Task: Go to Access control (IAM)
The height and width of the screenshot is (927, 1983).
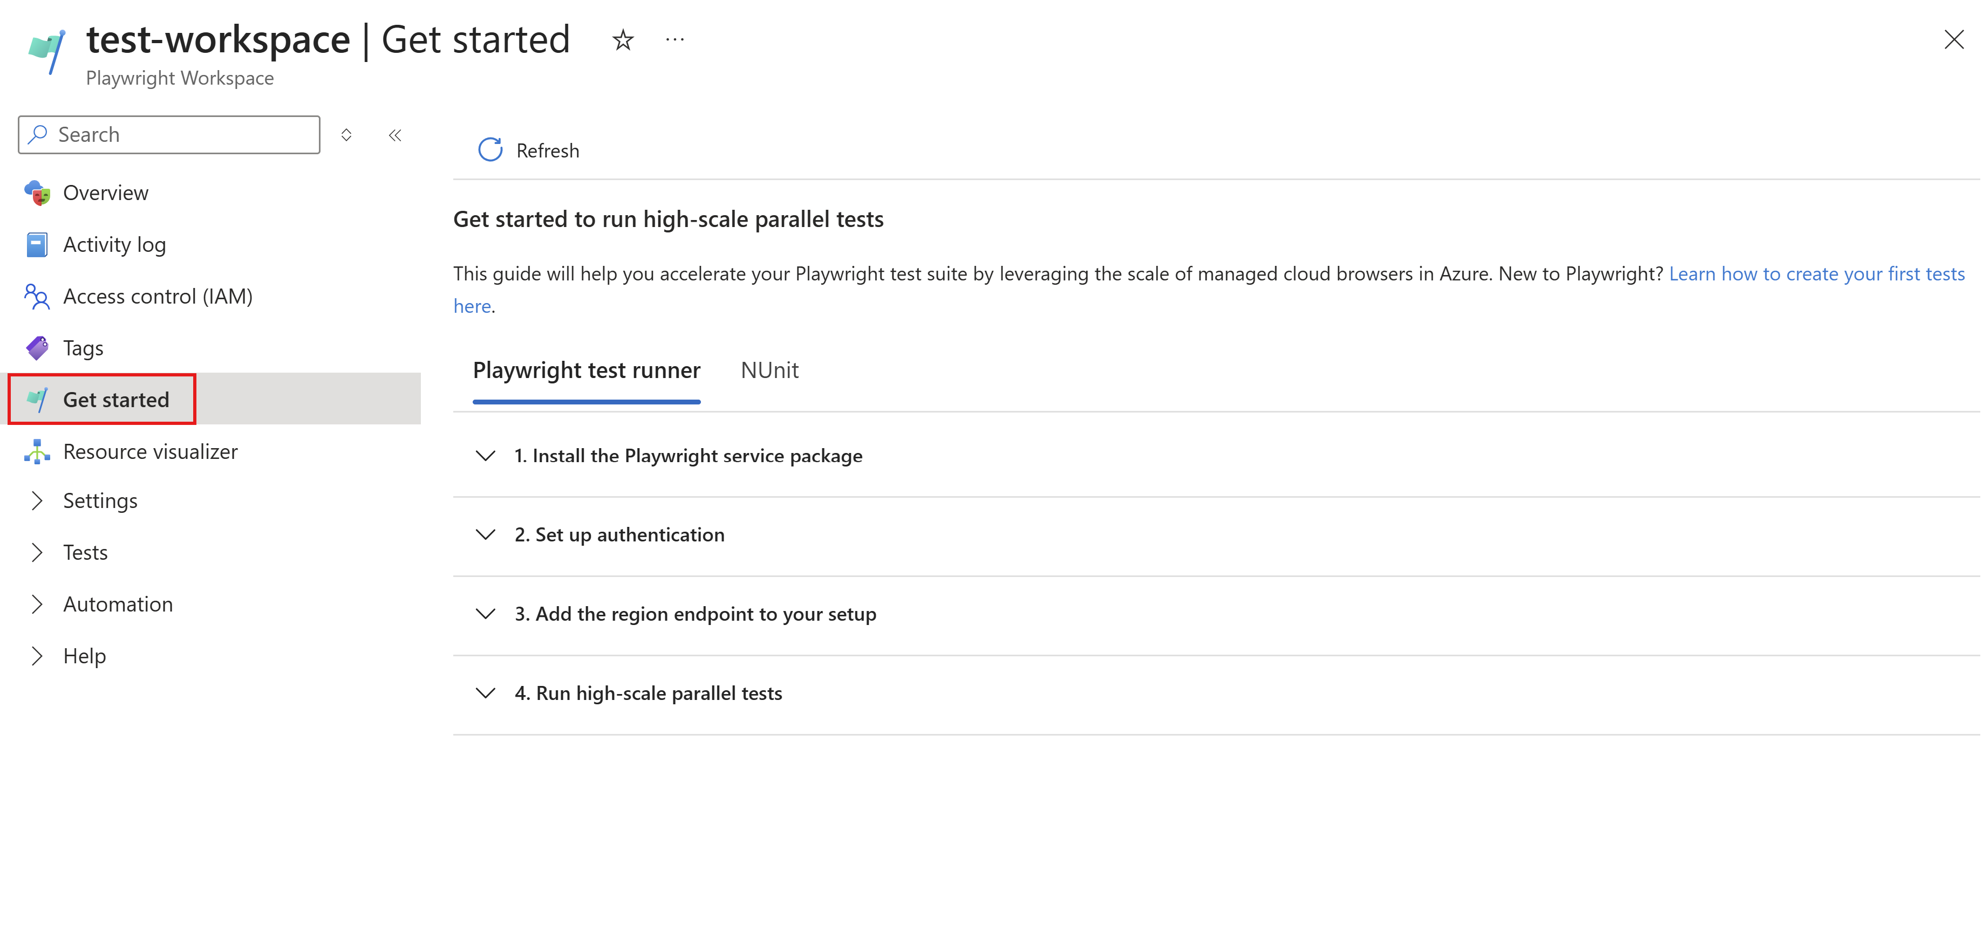Action: pos(157,296)
